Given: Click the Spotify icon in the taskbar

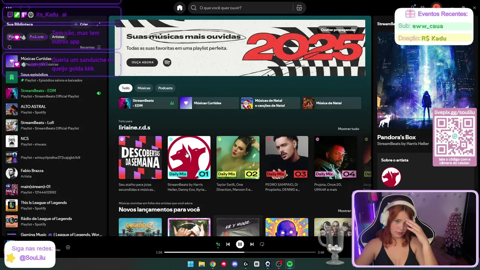Looking at the screenshot, I should click(x=289, y=264).
